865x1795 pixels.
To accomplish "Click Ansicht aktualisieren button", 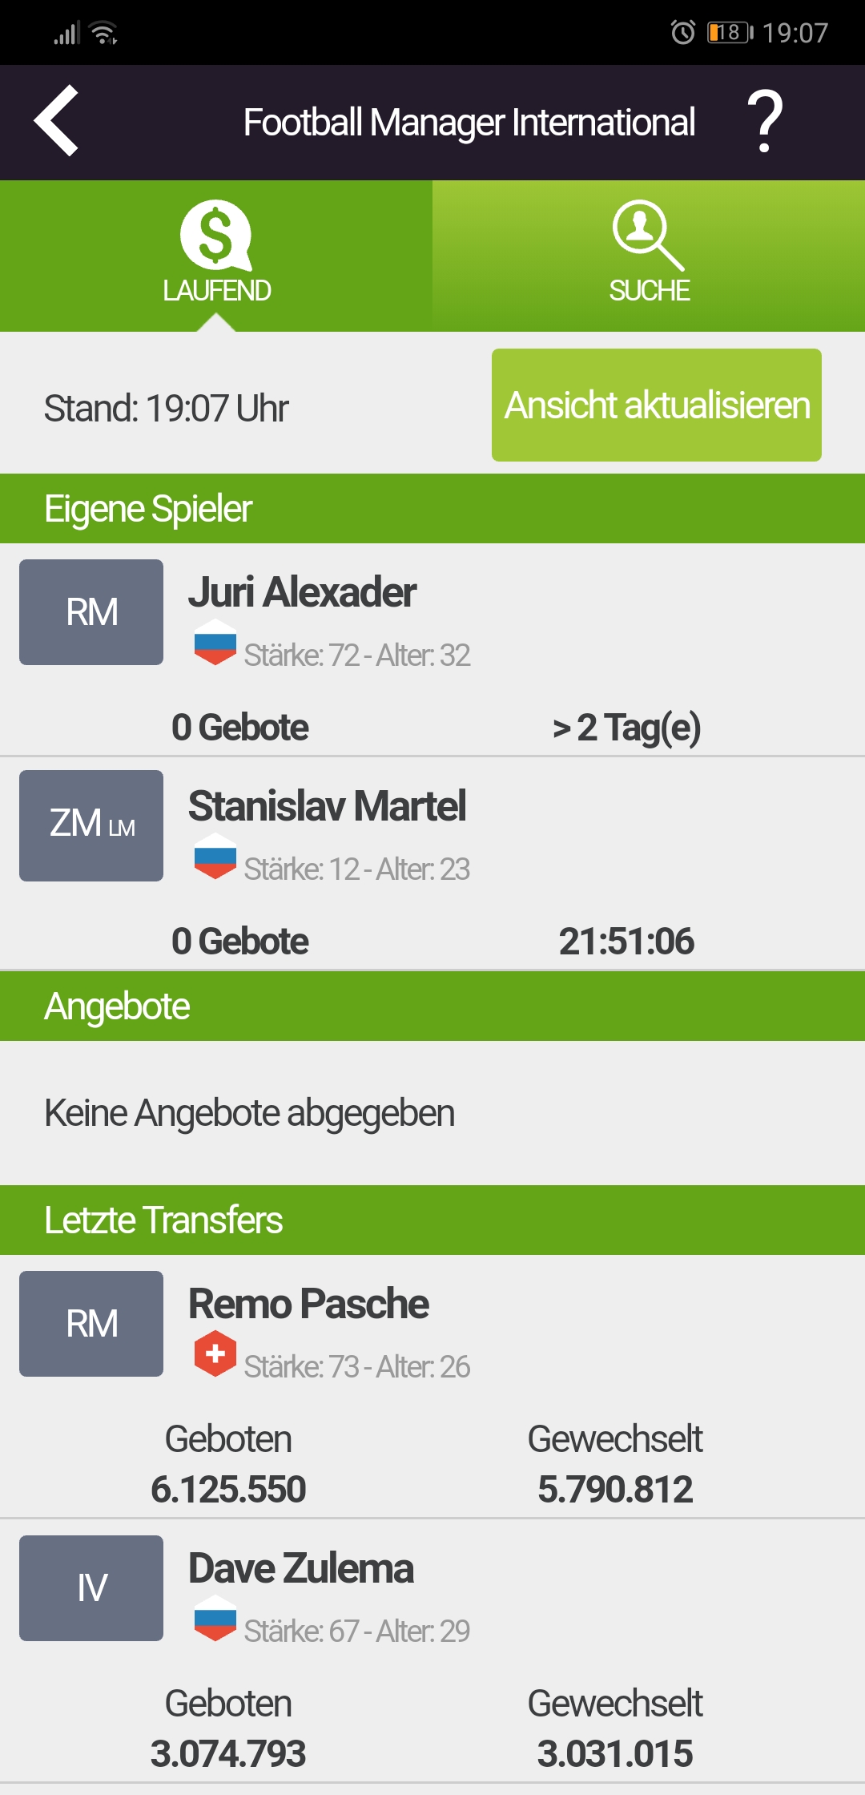I will [657, 405].
